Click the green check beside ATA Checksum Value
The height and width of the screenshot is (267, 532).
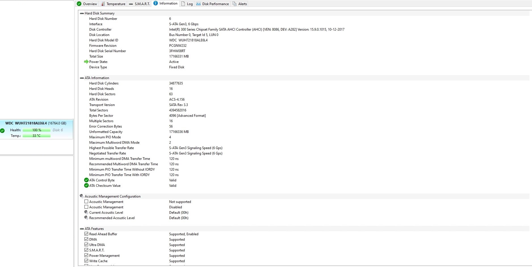click(86, 186)
